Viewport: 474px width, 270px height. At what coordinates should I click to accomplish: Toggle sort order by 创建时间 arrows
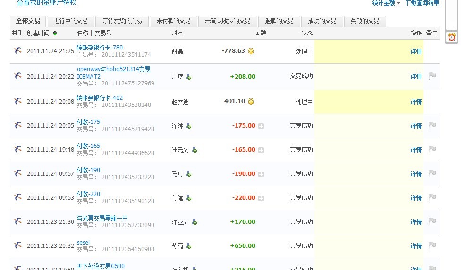[x=55, y=33]
